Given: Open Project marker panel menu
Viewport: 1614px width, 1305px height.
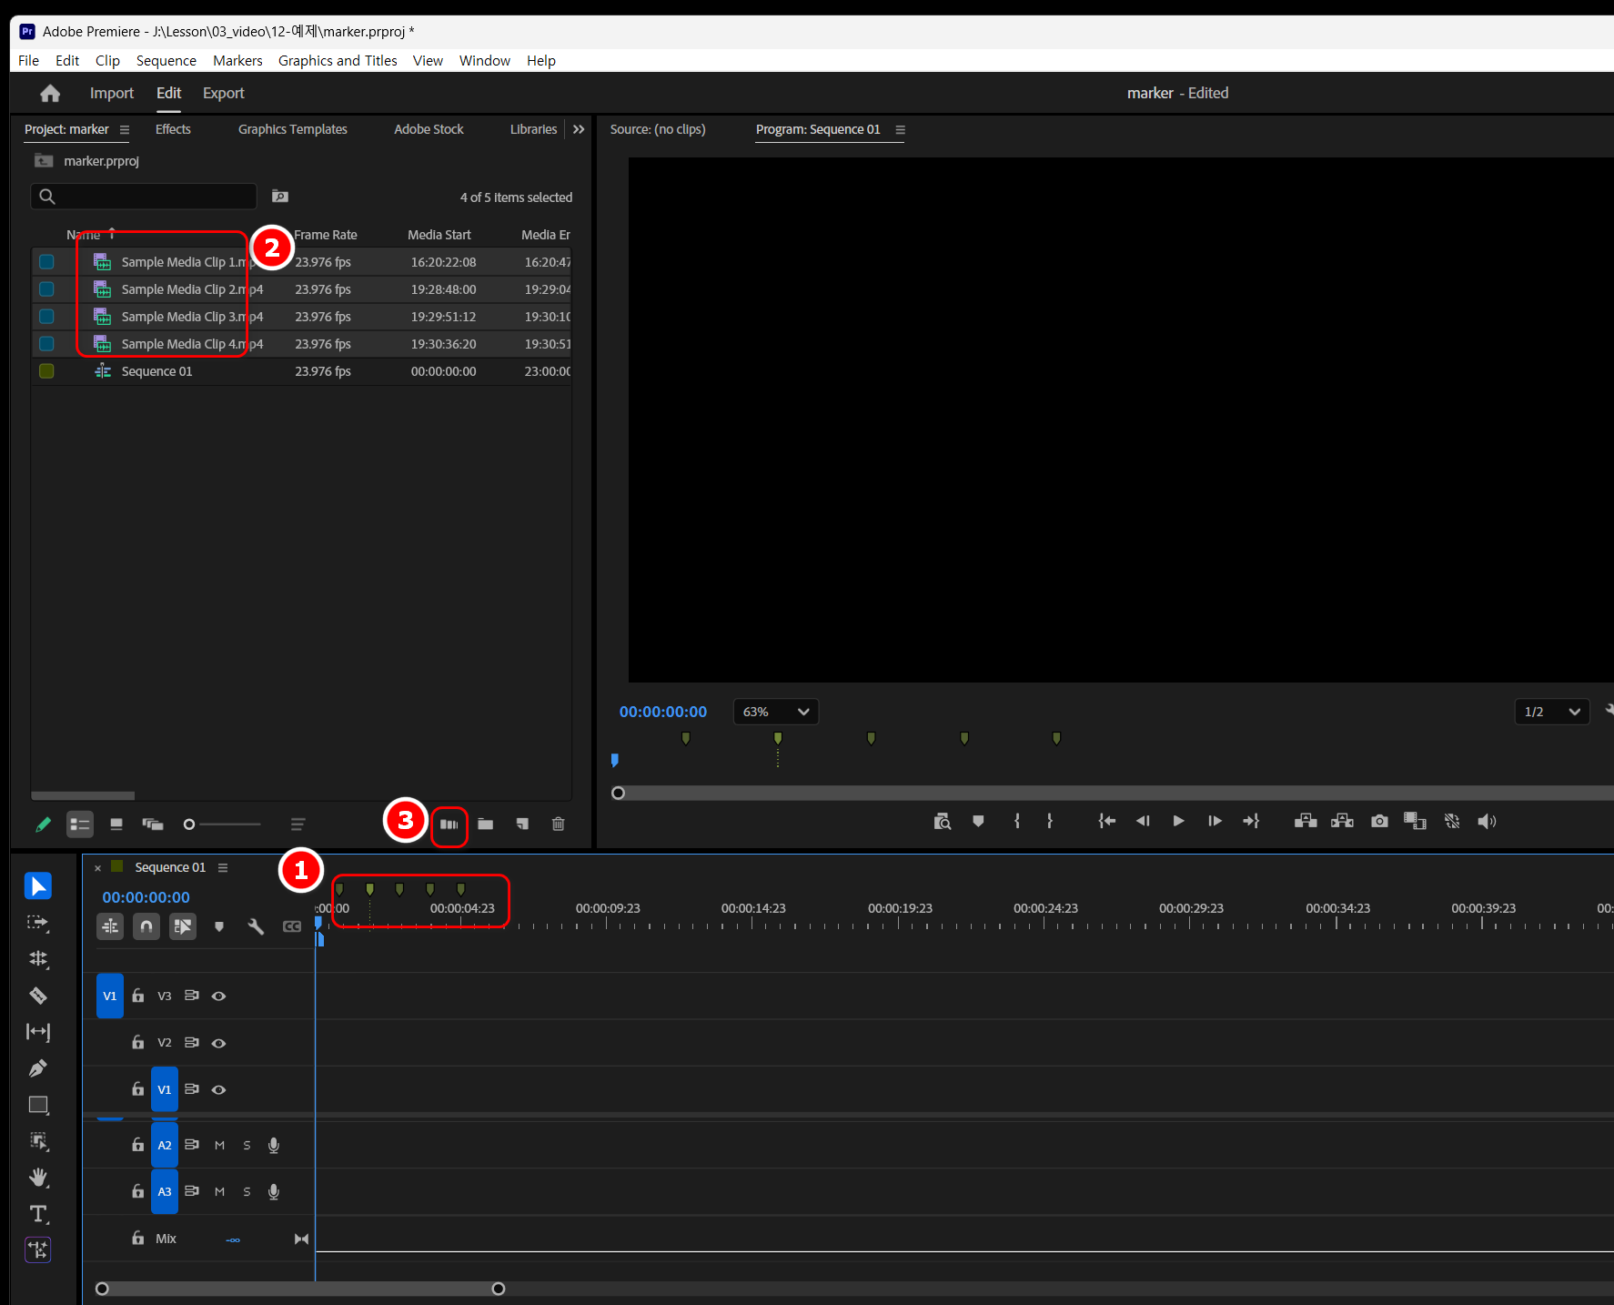Looking at the screenshot, I should [125, 129].
